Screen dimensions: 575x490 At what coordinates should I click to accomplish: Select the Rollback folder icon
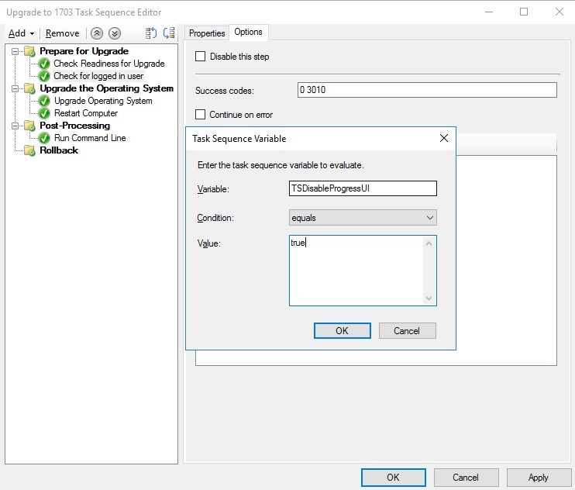pyautogui.click(x=29, y=150)
